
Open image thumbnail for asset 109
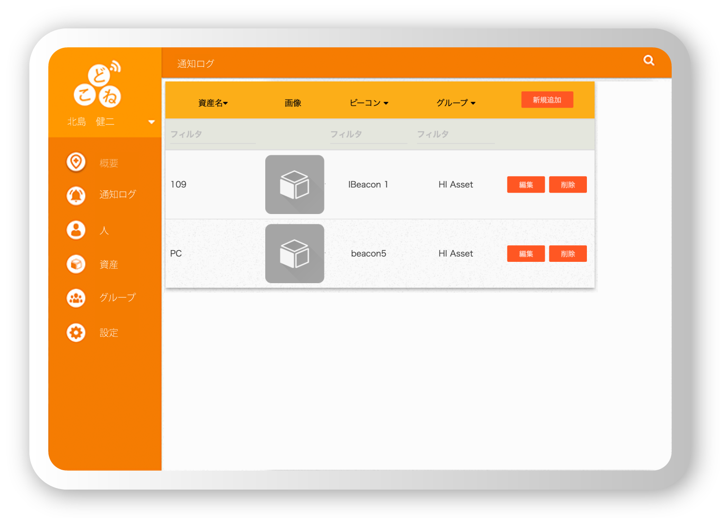pos(295,185)
